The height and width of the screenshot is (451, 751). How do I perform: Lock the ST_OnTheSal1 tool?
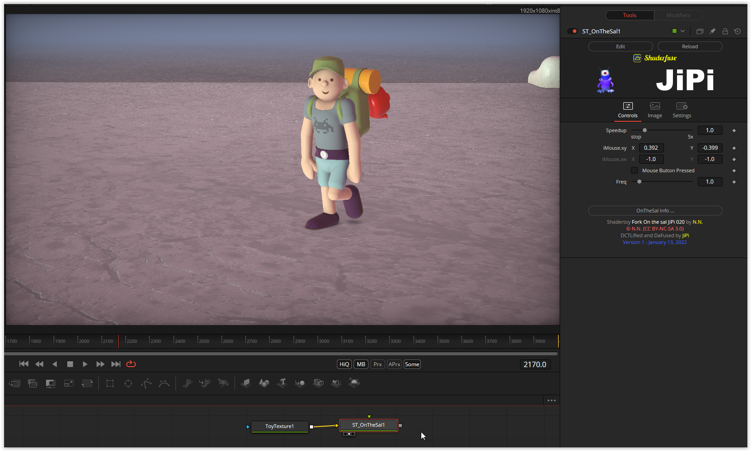pyautogui.click(x=725, y=31)
